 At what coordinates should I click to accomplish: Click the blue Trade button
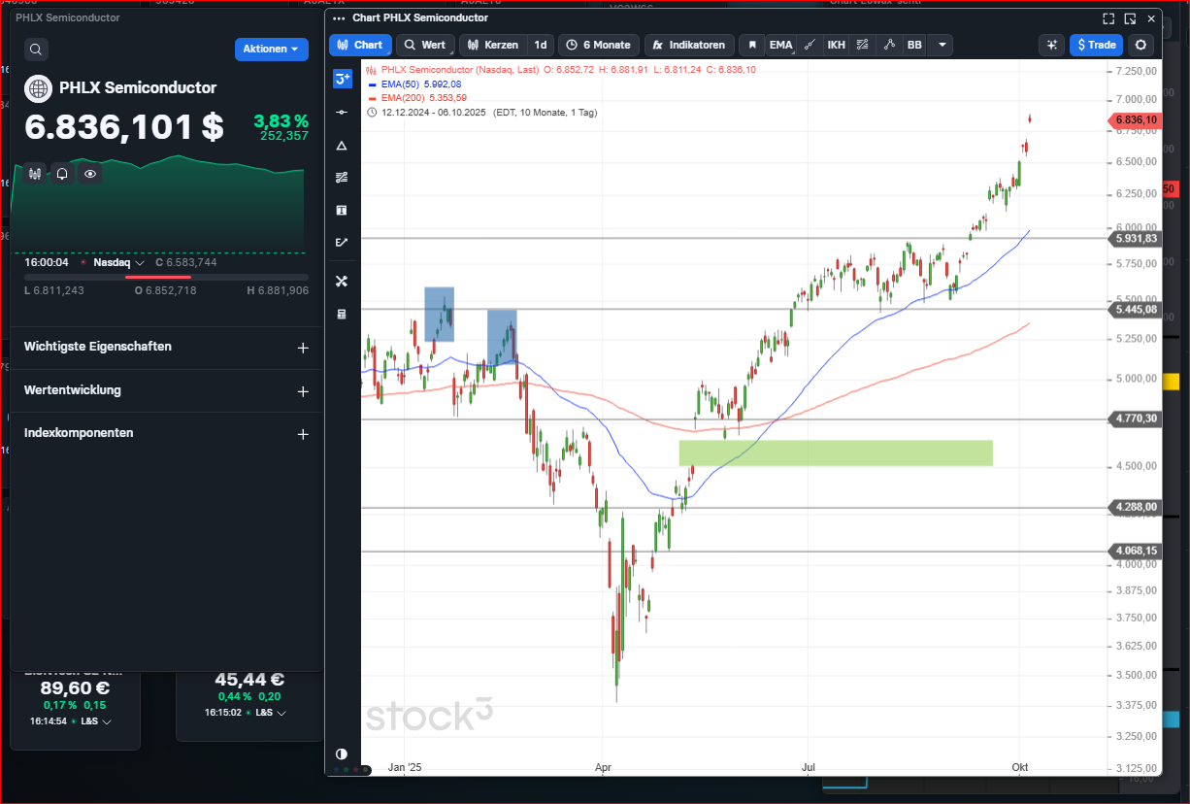[1096, 45]
